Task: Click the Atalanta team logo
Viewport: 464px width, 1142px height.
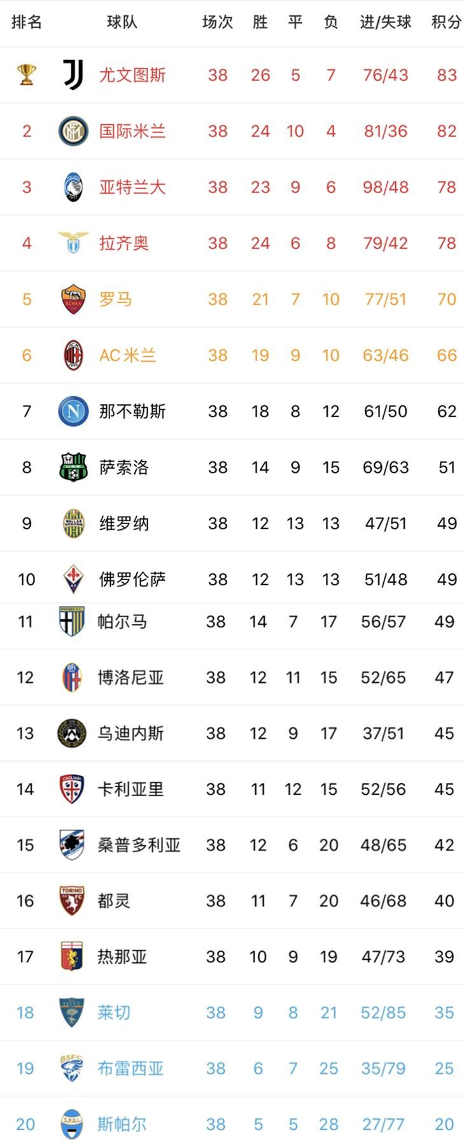Action: (73, 187)
